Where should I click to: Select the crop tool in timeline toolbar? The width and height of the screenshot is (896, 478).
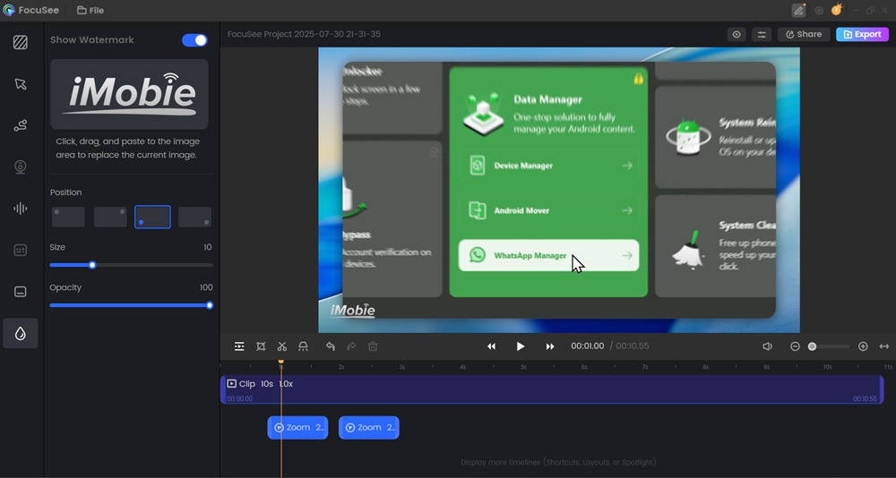(x=261, y=346)
